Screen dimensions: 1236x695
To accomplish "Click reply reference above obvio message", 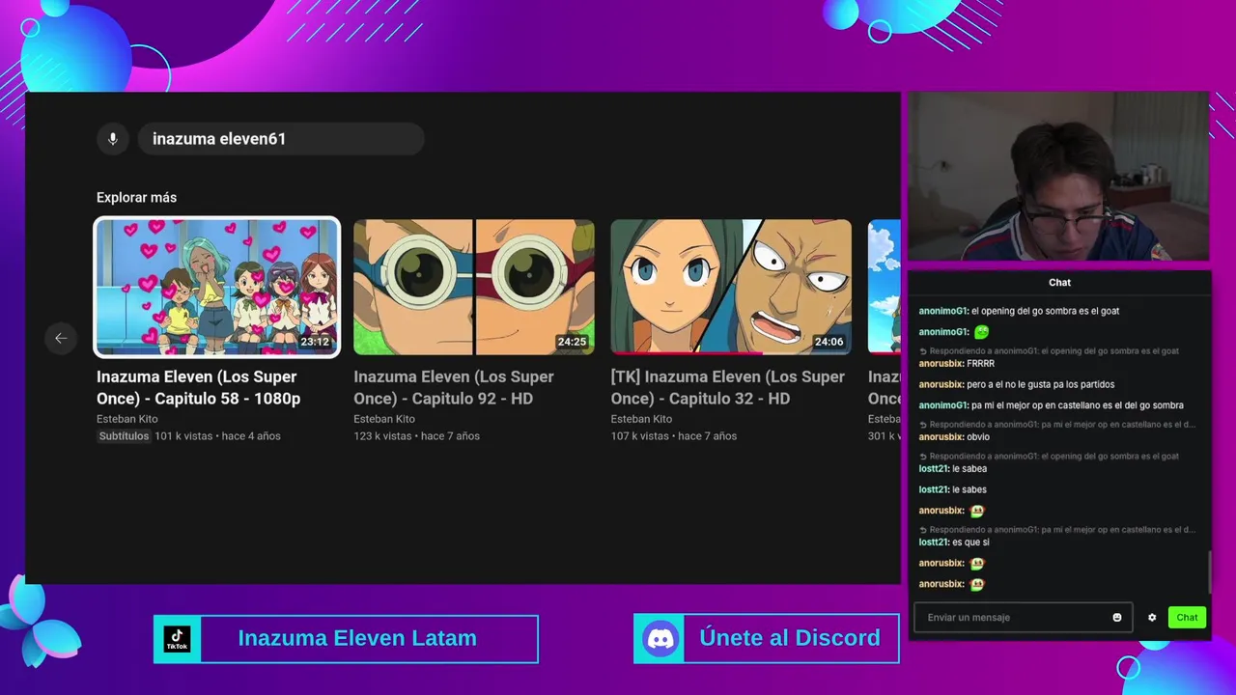I will pyautogui.click(x=1056, y=425).
